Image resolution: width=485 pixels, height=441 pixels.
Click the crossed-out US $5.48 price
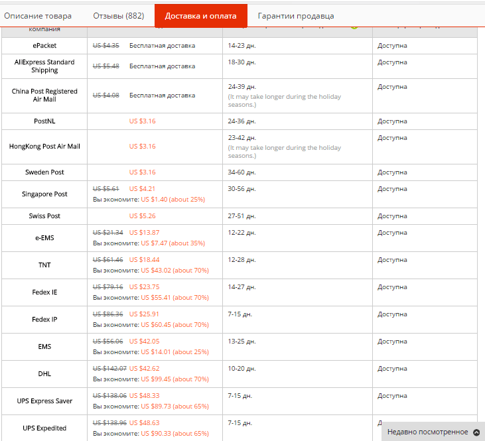pyautogui.click(x=106, y=66)
